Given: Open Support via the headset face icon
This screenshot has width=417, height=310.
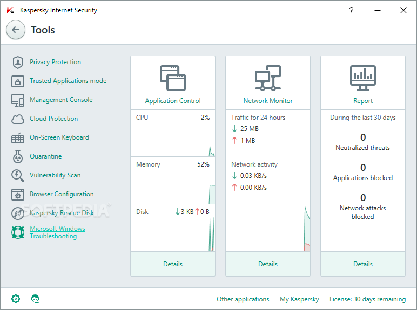Looking at the screenshot, I should click(35, 299).
